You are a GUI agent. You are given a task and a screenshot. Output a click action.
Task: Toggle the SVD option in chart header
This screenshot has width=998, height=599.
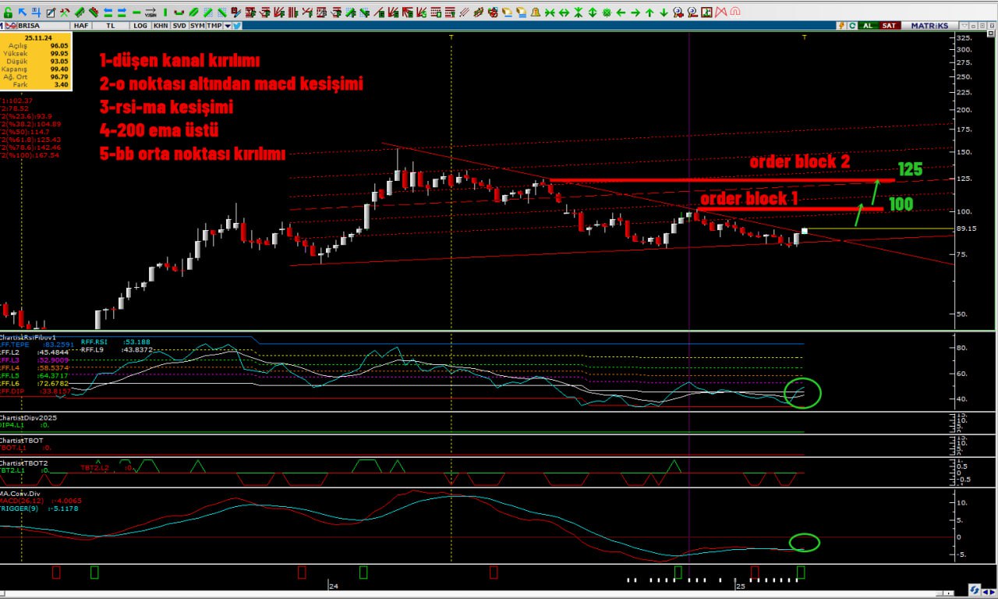pos(179,26)
